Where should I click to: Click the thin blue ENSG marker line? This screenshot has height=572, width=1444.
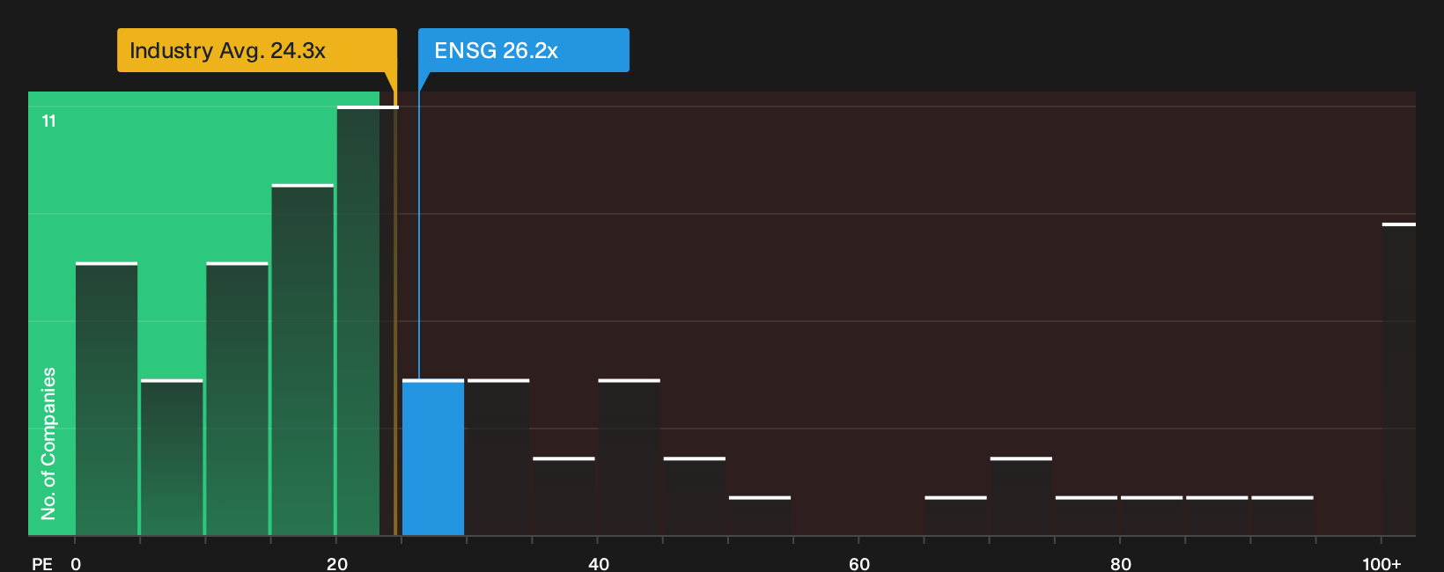pyautogui.click(x=419, y=235)
